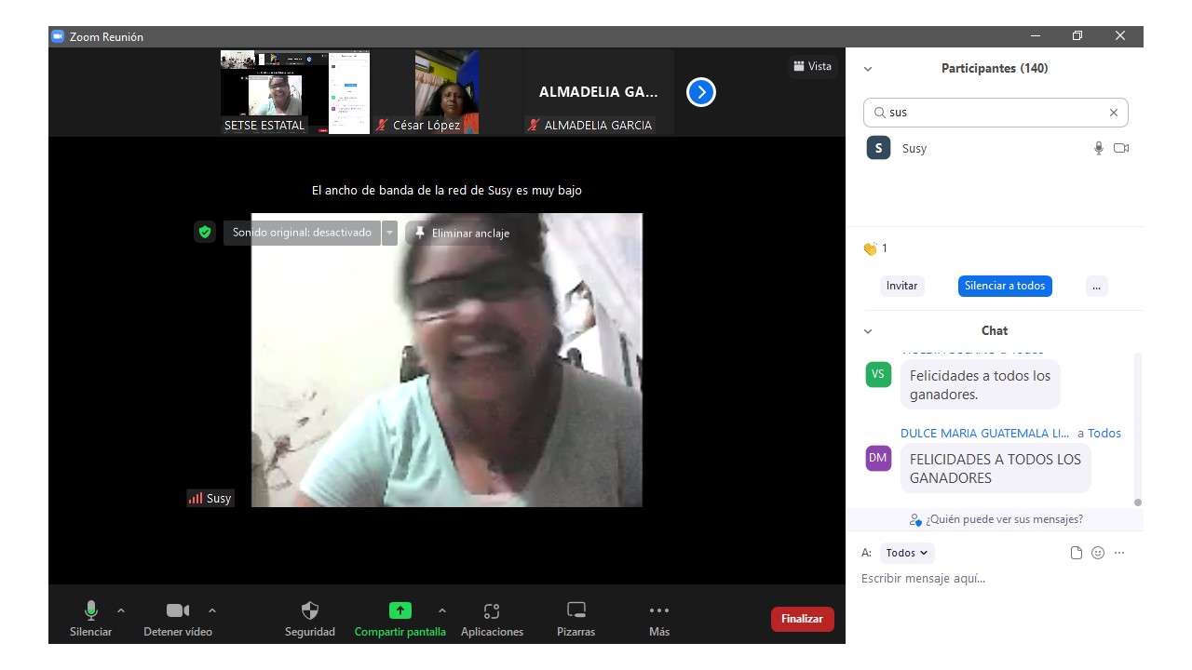Restore down the Zoom window
This screenshot has height=670, width=1192.
point(1077,36)
